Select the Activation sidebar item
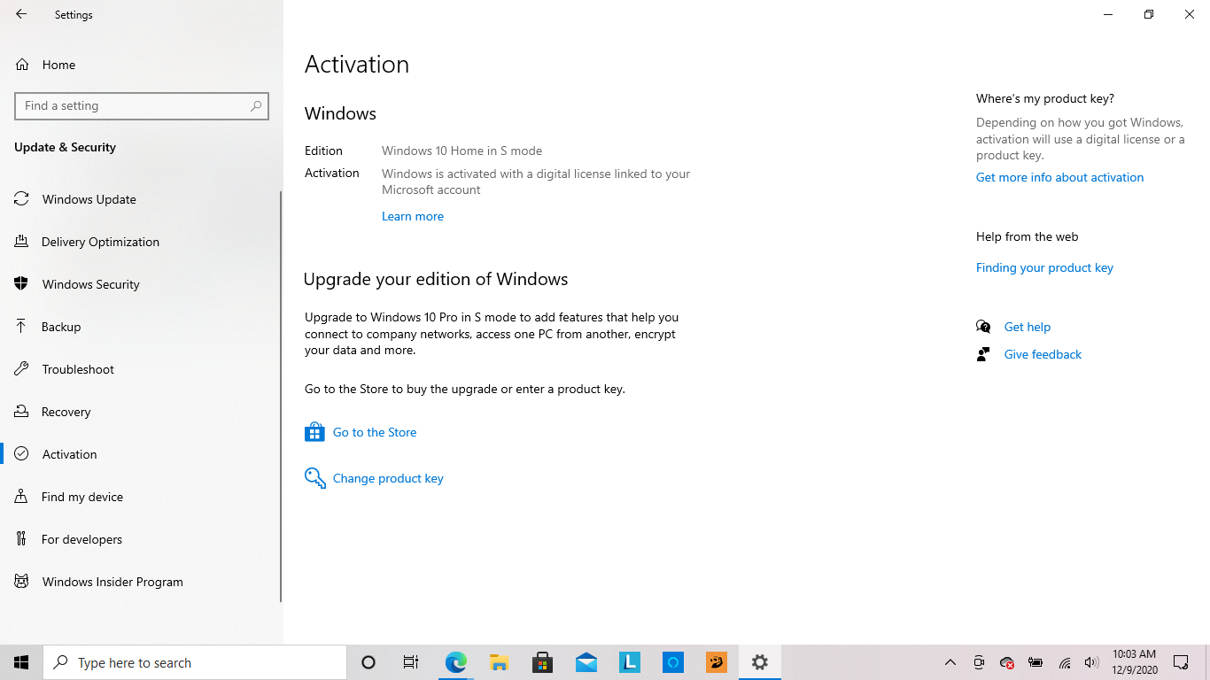This screenshot has width=1210, height=680. click(142, 454)
